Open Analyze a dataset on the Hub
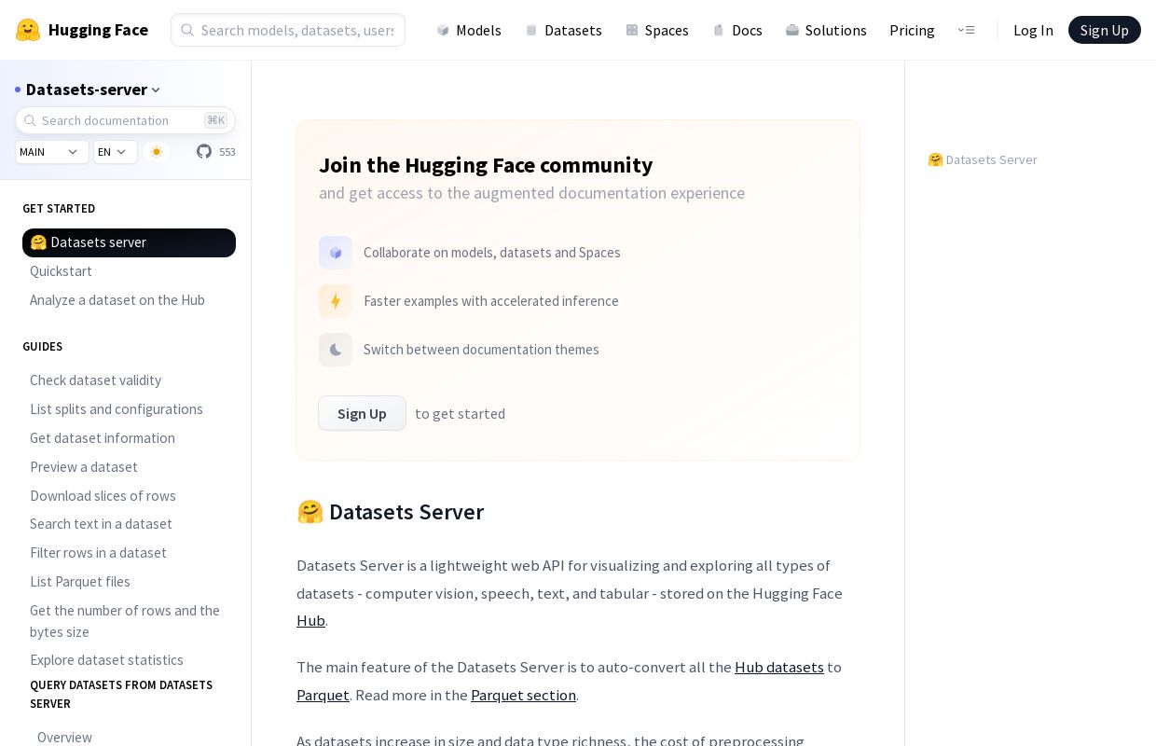Screen dimensions: 1156x746 117,300
